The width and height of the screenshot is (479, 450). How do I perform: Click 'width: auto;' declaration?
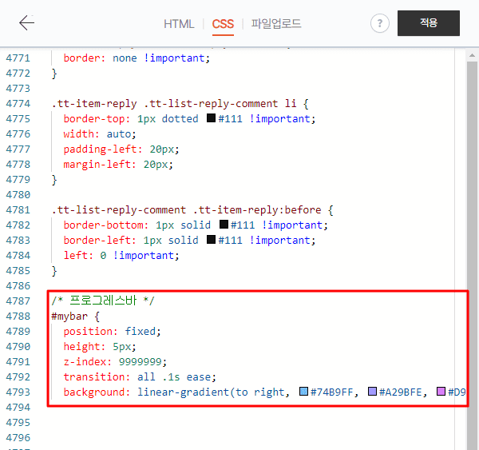tap(100, 134)
